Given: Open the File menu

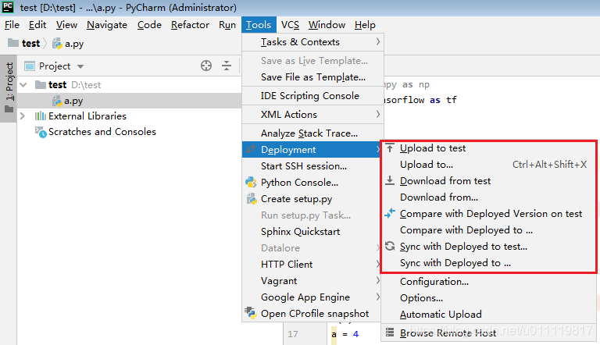Looking at the screenshot, I should 12,25.
